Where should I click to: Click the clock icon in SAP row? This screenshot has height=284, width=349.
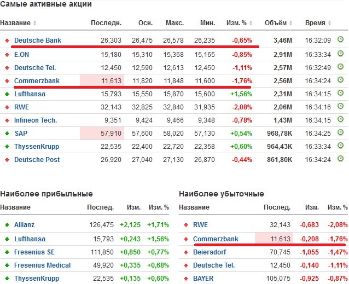tap(340, 133)
